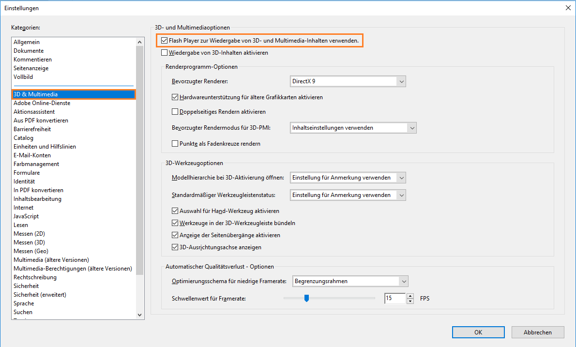576x347 pixels.
Task: Open Standardmäßiger Werkzeugleistenstatus dropdown
Action: 348,195
